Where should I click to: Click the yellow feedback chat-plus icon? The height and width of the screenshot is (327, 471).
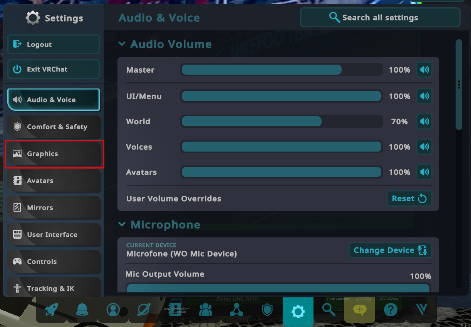point(360,310)
